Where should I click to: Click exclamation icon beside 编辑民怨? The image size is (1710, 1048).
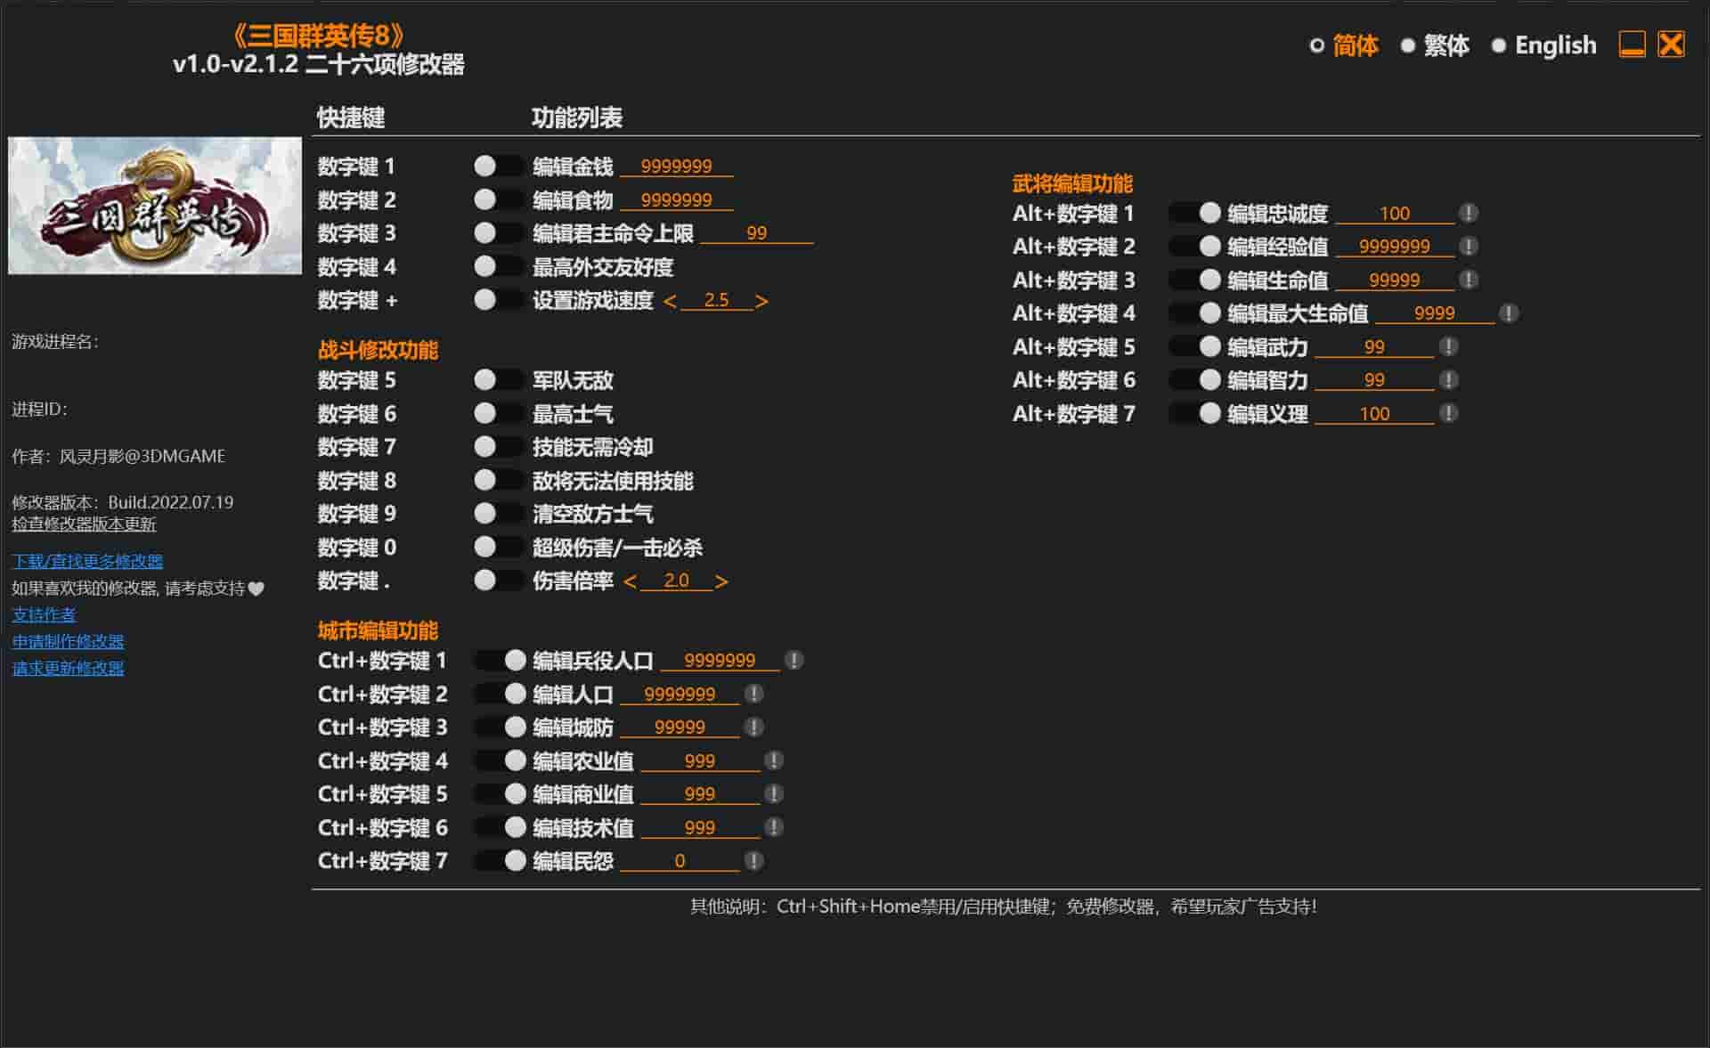click(753, 861)
